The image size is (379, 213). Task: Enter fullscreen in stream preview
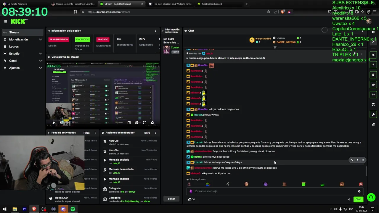click(144, 122)
